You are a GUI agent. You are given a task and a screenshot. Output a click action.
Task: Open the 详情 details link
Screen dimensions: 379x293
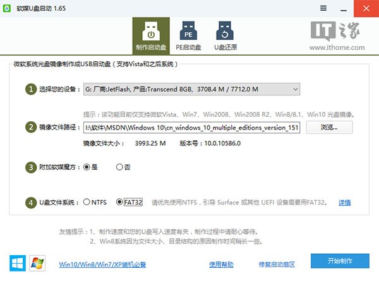pos(344,203)
